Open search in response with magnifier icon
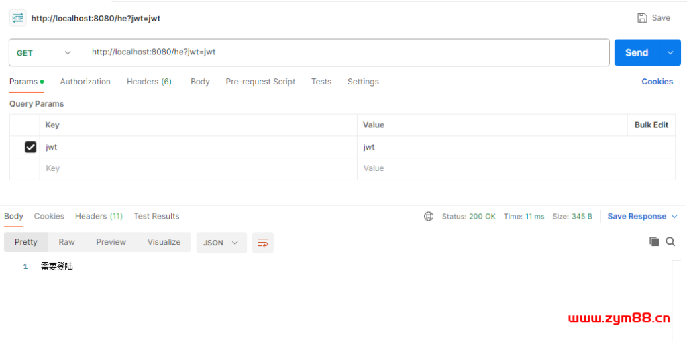Screen dimensions: 687x342 tap(670, 242)
